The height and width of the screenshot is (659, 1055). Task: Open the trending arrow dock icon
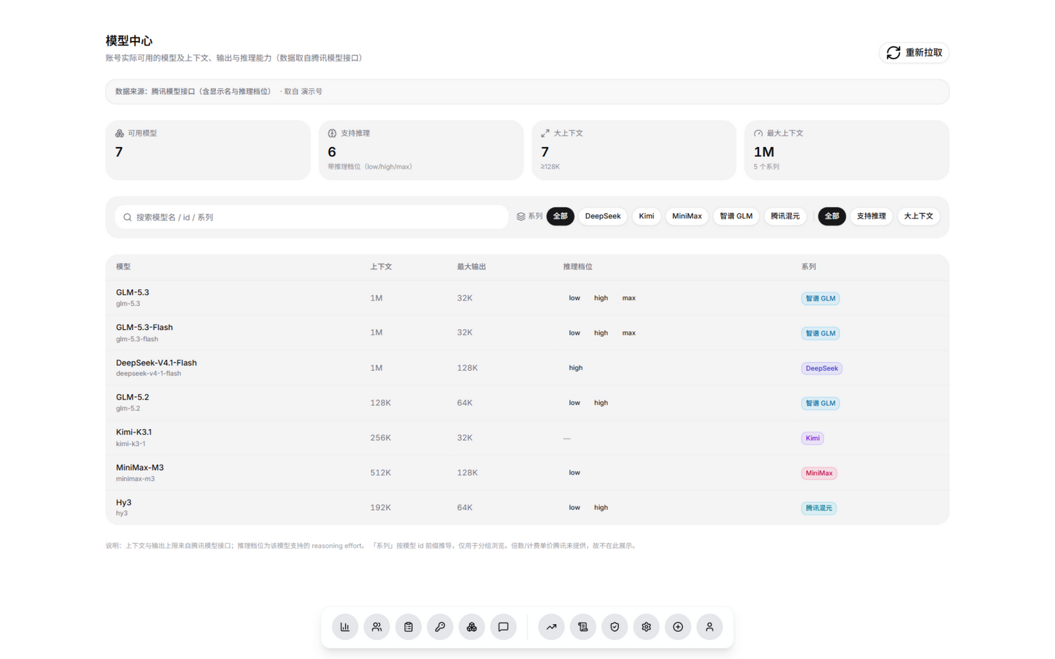point(551,627)
